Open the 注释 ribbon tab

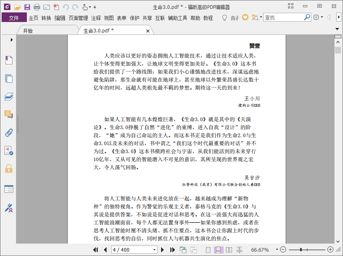(x=96, y=18)
